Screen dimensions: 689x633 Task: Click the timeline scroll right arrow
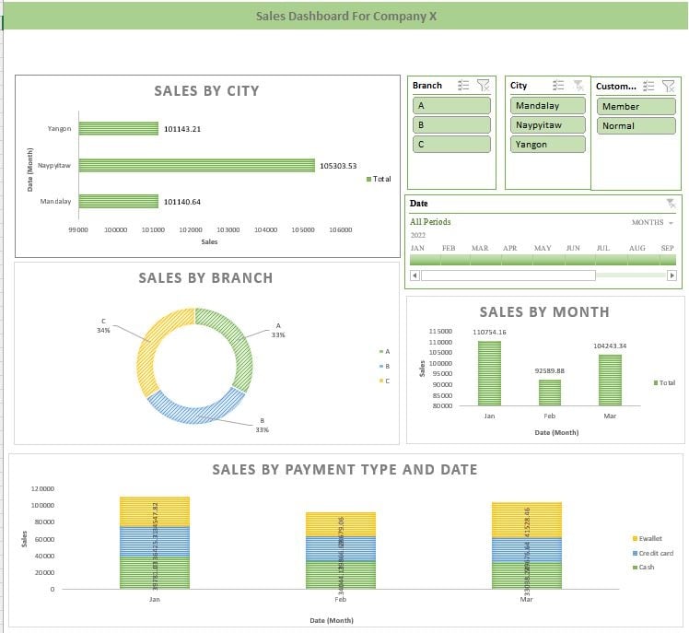tap(671, 275)
